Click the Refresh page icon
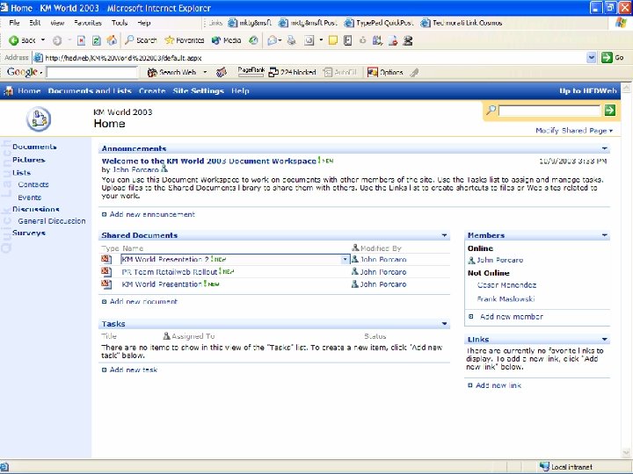Image resolution: width=633 pixels, height=474 pixels. coord(97,40)
